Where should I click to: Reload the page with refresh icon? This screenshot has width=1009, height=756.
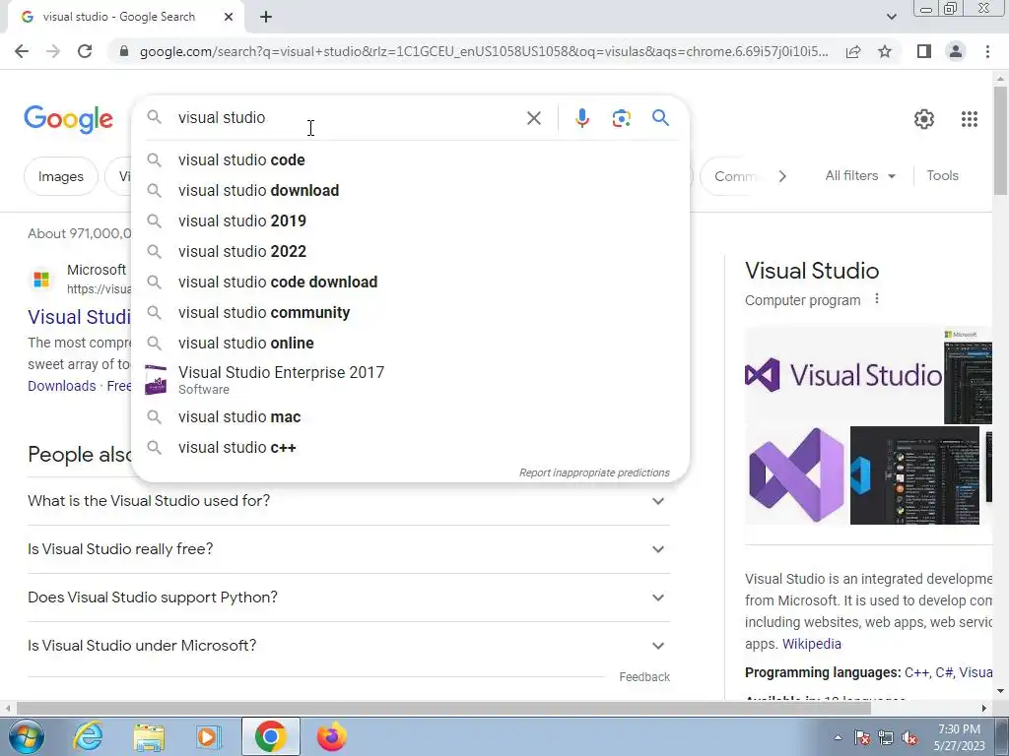(x=85, y=51)
